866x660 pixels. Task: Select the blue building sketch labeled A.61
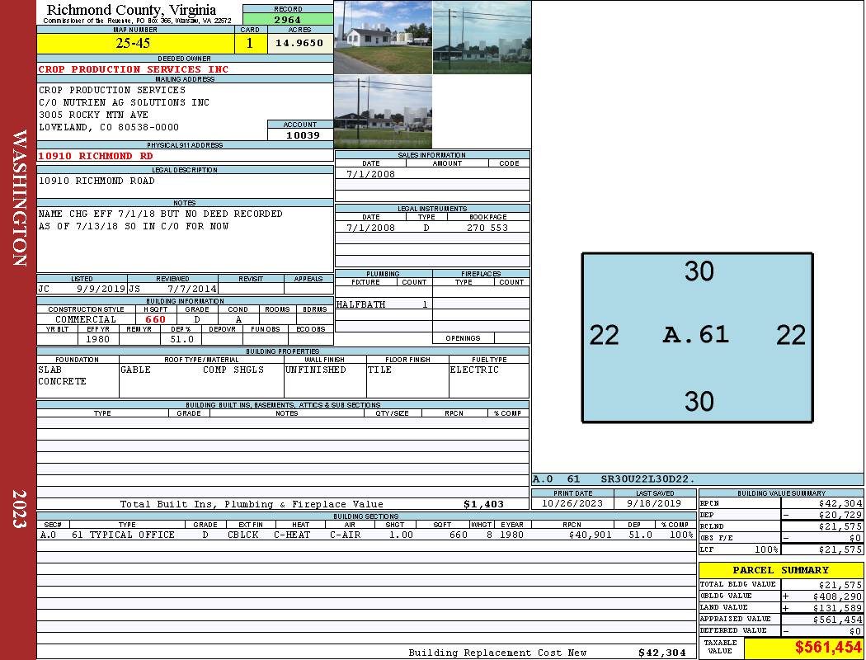[x=697, y=338]
